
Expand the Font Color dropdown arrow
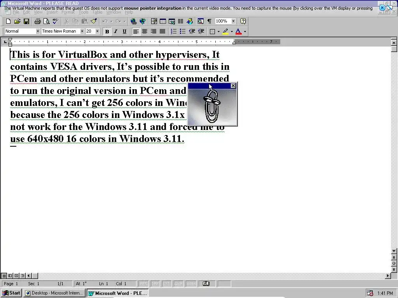pos(245,31)
